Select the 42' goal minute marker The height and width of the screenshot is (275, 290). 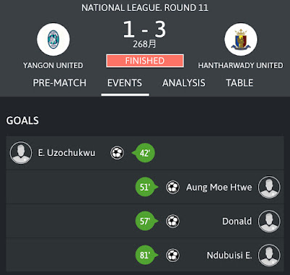(144, 153)
